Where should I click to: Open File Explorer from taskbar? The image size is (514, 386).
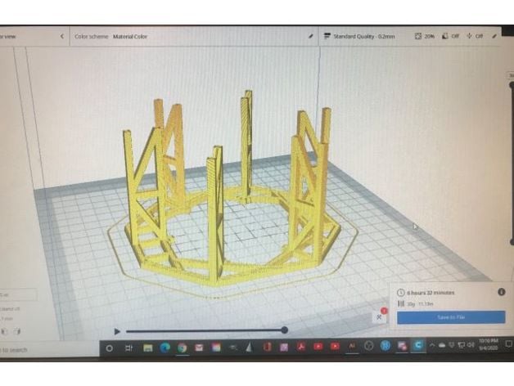[x=148, y=348]
